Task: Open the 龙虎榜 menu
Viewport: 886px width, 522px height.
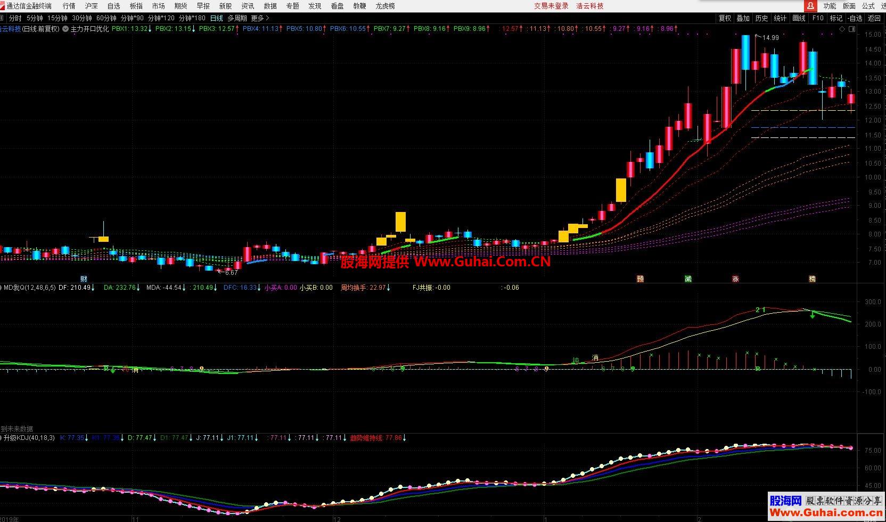Action: [385, 6]
